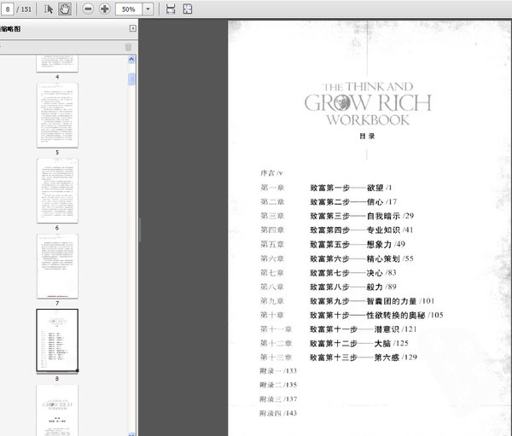Select page 7 thumbnail
The width and height of the screenshot is (512, 436).
pyautogui.click(x=57, y=266)
